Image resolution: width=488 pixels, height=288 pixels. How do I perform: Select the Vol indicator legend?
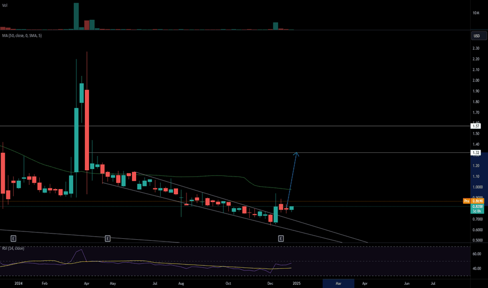(5, 5)
